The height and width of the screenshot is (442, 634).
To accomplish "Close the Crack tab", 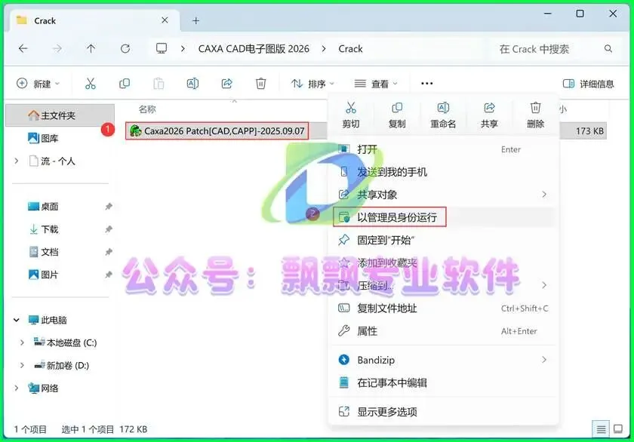I will point(165,20).
